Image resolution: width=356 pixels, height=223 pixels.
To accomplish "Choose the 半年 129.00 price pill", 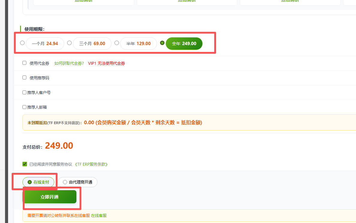I will (x=138, y=44).
